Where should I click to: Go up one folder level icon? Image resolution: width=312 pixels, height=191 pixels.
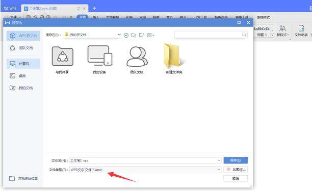pyautogui.click(x=134, y=35)
